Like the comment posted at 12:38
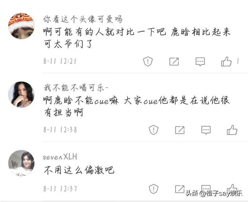This screenshot has width=248, height=202. coord(232,130)
